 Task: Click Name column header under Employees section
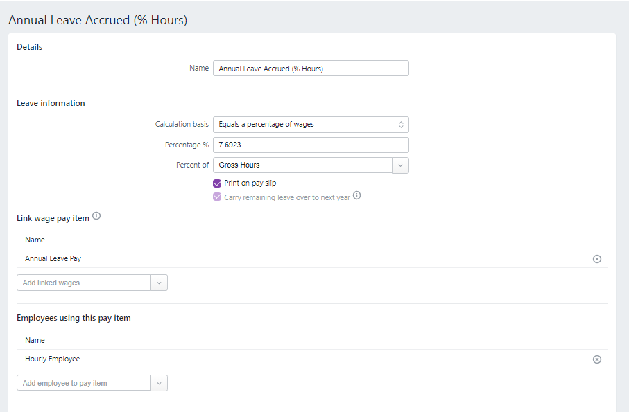click(x=35, y=340)
